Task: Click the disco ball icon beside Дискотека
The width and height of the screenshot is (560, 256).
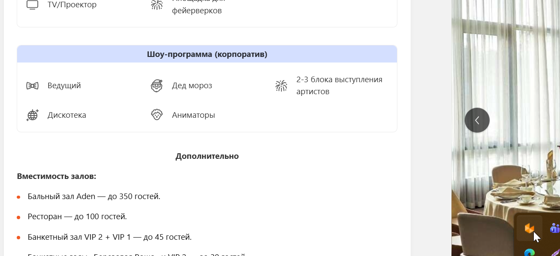Action: [32, 115]
